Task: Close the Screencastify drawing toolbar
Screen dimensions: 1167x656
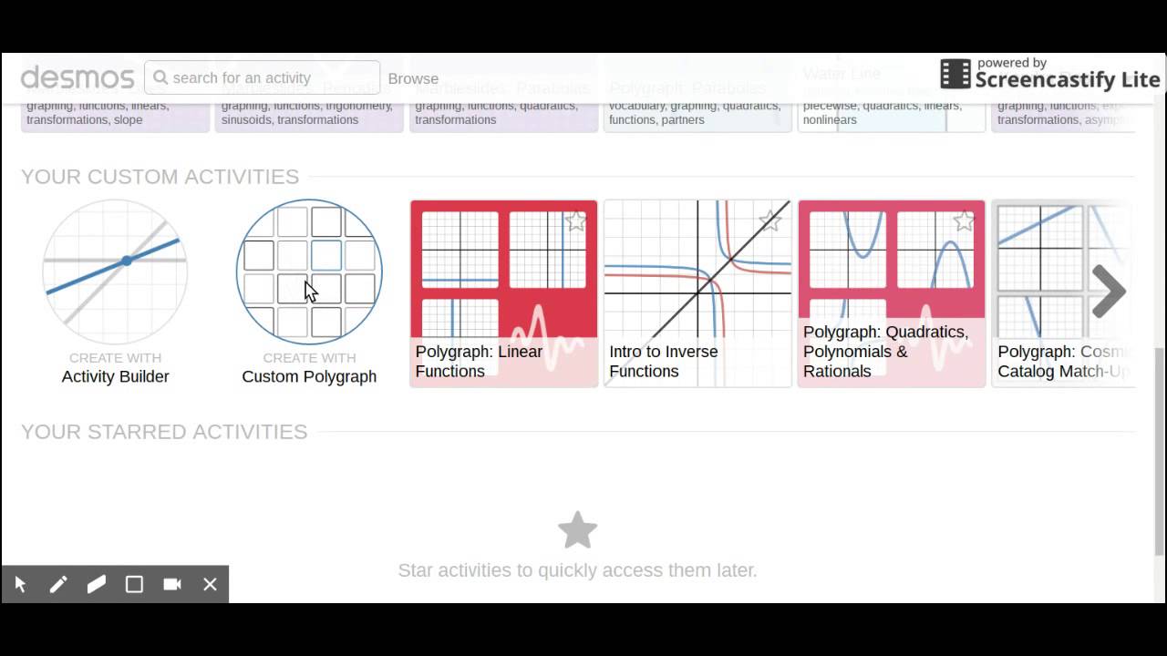Action: point(210,584)
